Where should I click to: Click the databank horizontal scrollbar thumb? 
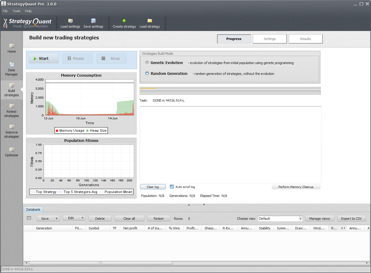point(101,263)
